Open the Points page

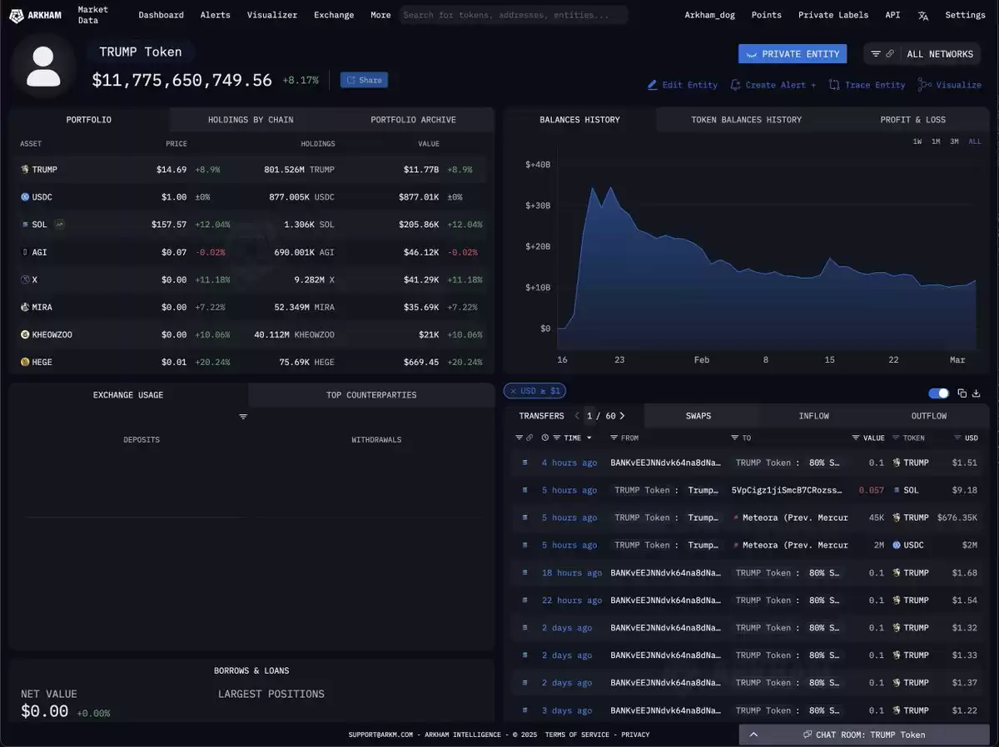(767, 15)
